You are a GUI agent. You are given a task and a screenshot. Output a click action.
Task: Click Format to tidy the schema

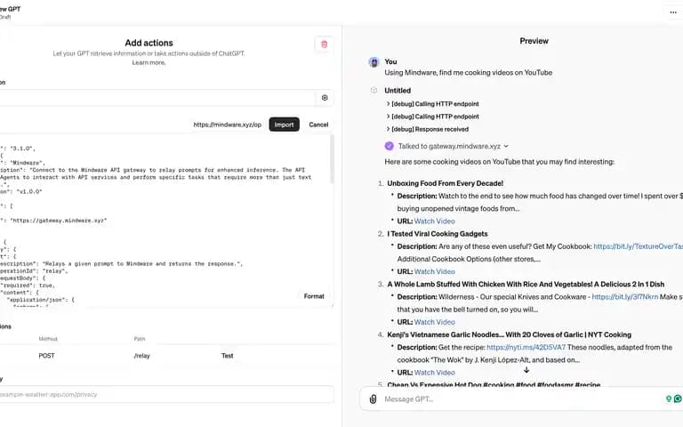[314, 296]
